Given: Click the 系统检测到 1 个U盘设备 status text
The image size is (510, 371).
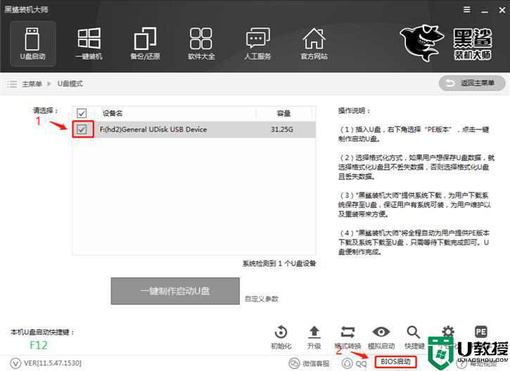Looking at the screenshot, I should pos(279,263).
